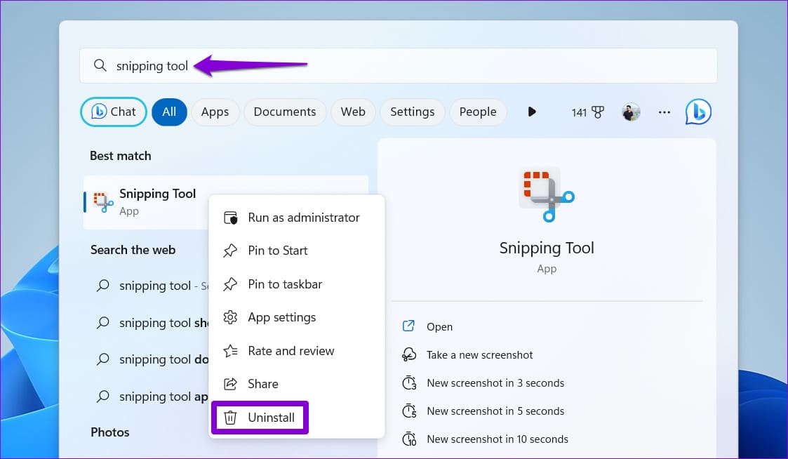788x459 pixels.
Task: Open the Bing Chat filter
Action: [114, 112]
